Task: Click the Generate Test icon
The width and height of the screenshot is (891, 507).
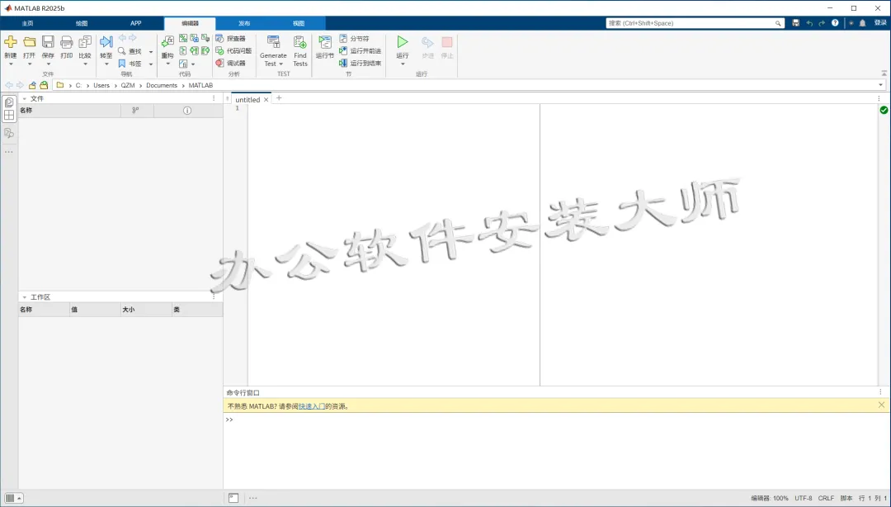Action: click(273, 41)
